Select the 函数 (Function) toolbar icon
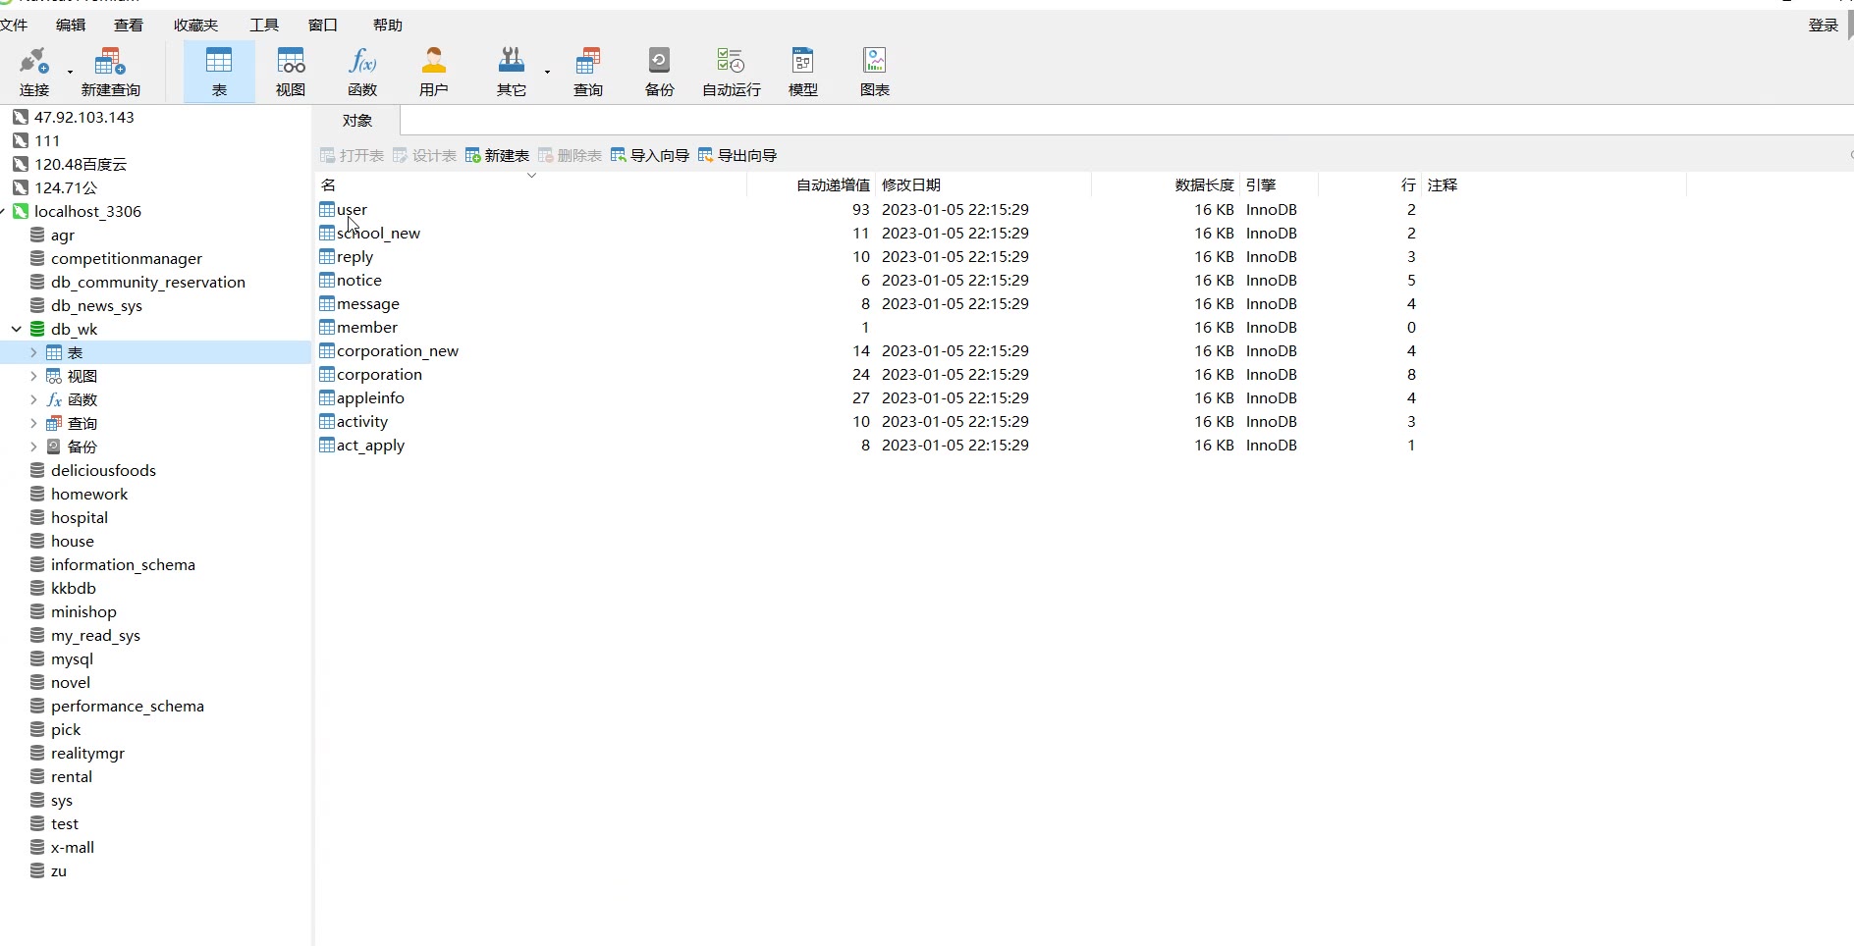Image resolution: width=1854 pixels, height=946 pixels. [362, 72]
